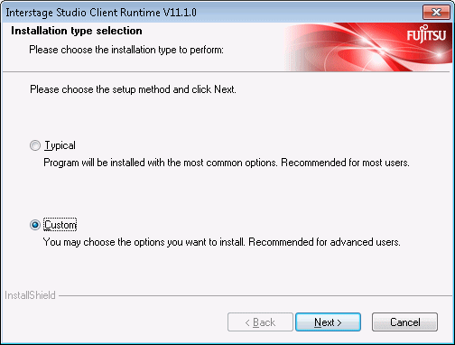455x345 pixels.
Task: Select the Custom radio button
Action: click(35, 225)
